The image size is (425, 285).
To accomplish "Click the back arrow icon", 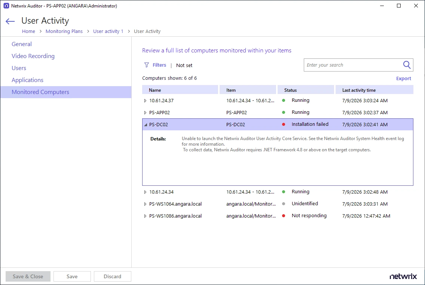I will pos(10,21).
